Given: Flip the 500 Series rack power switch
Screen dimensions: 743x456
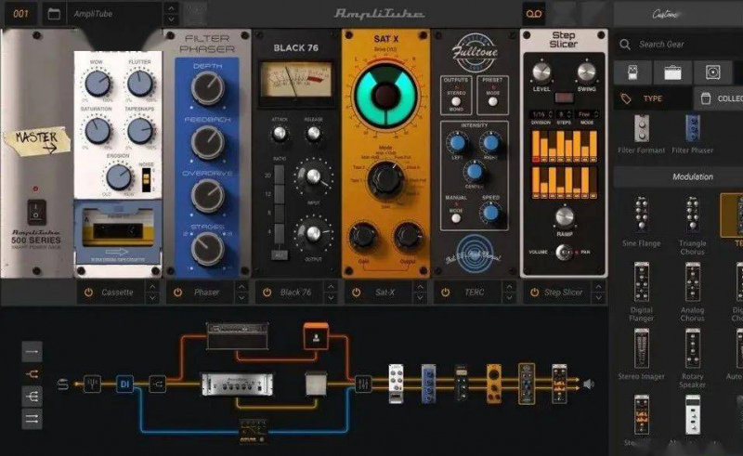Looking at the screenshot, I should tap(36, 210).
